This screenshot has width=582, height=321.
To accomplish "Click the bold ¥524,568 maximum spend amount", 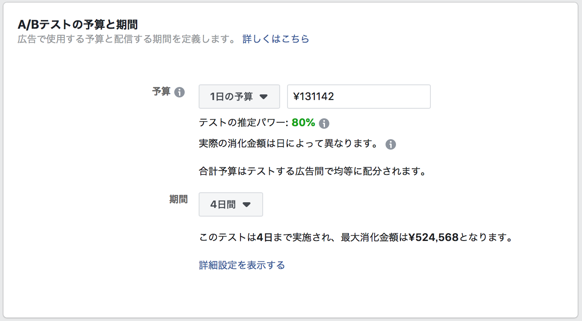I will [433, 237].
